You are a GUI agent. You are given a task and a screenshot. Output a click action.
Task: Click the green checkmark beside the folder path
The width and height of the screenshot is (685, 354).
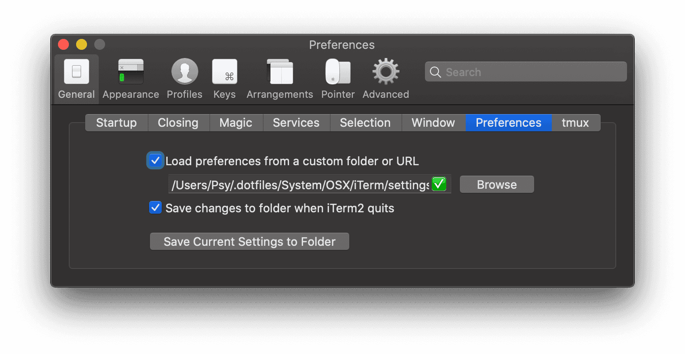pyautogui.click(x=439, y=184)
